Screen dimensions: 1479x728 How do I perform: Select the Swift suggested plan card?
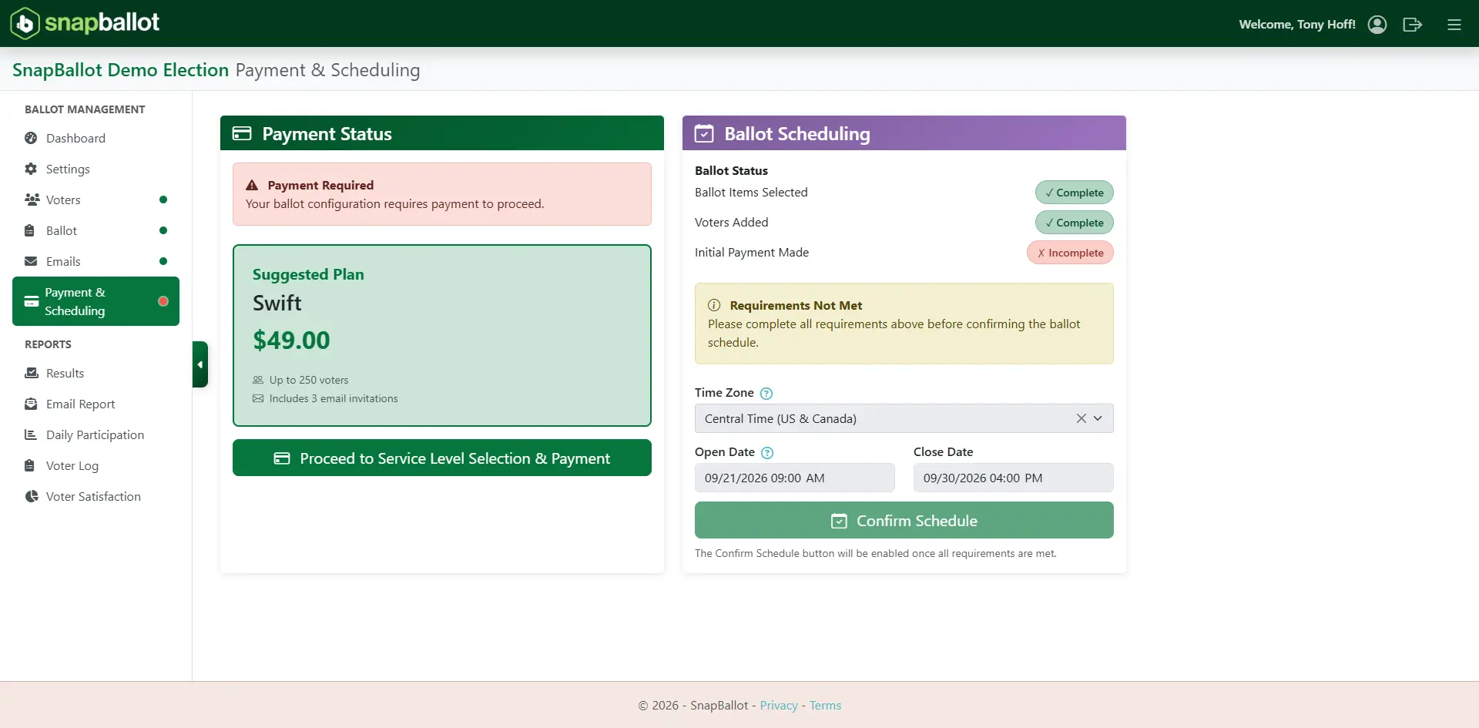pyautogui.click(x=442, y=335)
